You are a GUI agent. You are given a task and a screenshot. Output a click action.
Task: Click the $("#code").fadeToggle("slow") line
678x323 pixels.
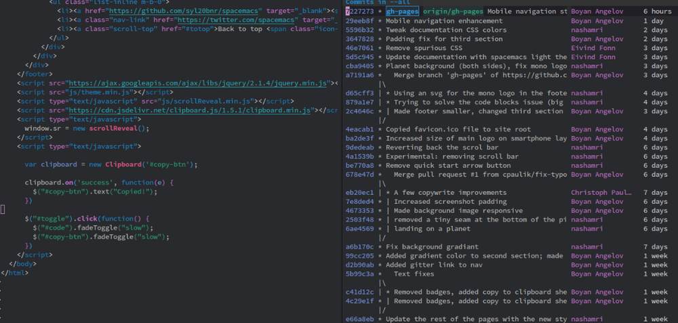pos(93,228)
